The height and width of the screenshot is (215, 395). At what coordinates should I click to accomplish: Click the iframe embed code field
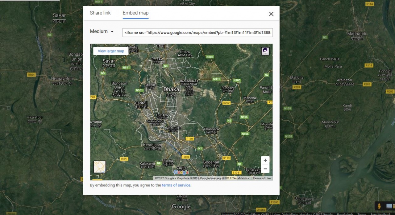tap(197, 33)
